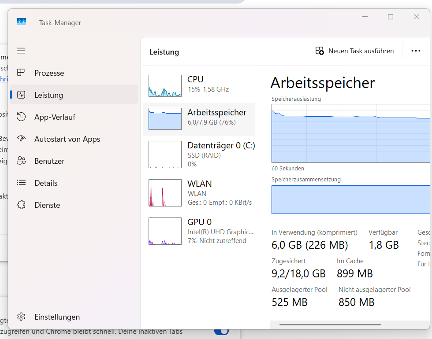
Task: Open Einstellungen at the sidebar bottom
Action: tap(74, 317)
